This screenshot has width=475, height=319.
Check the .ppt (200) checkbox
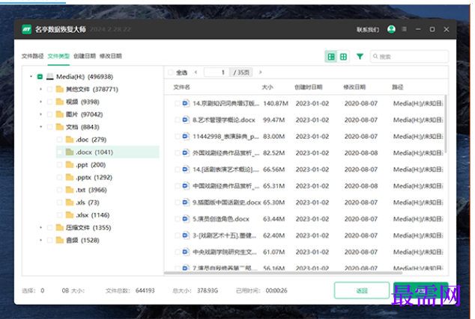point(60,164)
